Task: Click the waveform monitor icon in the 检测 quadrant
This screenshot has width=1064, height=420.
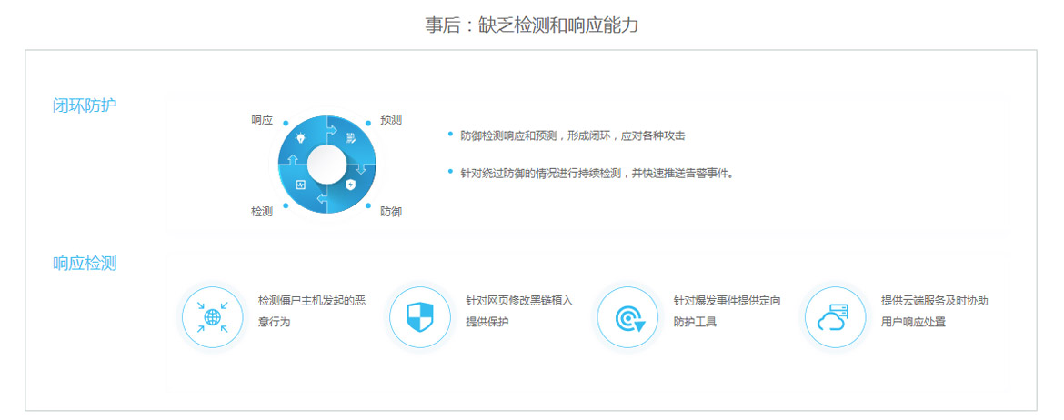Action: coord(301,185)
